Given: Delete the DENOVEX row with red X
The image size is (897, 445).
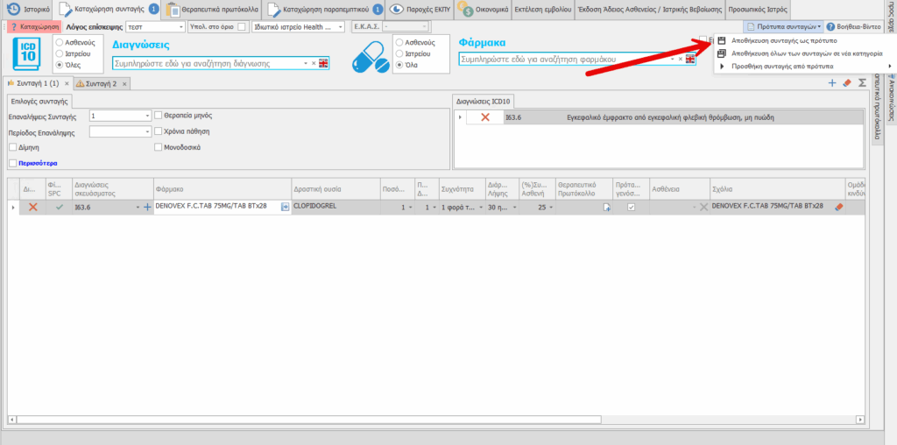Looking at the screenshot, I should (x=33, y=207).
